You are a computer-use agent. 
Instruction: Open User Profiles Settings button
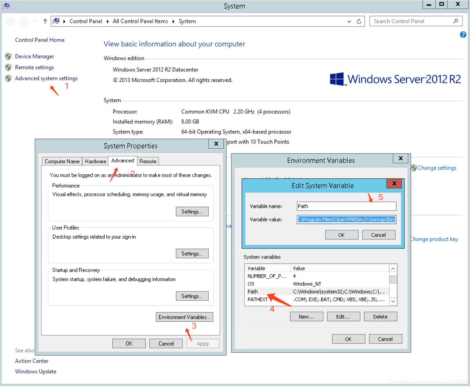click(x=192, y=254)
